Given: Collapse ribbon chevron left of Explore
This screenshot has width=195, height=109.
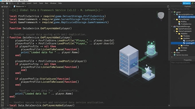Looking at the screenshot, I should click(x=181, y=3).
